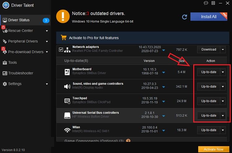Select the Universal Serial Bus controllers row
Screen dimensions: 232x153
point(142,116)
